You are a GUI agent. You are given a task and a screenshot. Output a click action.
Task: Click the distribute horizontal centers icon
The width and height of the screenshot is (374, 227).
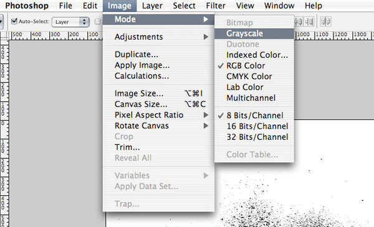[x=299, y=22]
